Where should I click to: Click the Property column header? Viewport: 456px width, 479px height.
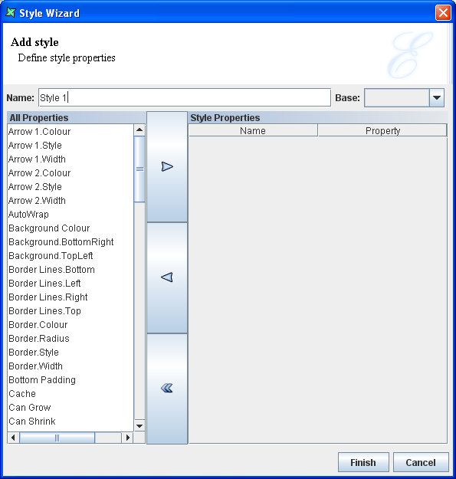382,131
